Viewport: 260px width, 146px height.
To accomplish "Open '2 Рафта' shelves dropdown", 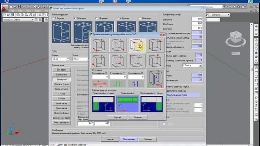I will (x=200, y=65).
